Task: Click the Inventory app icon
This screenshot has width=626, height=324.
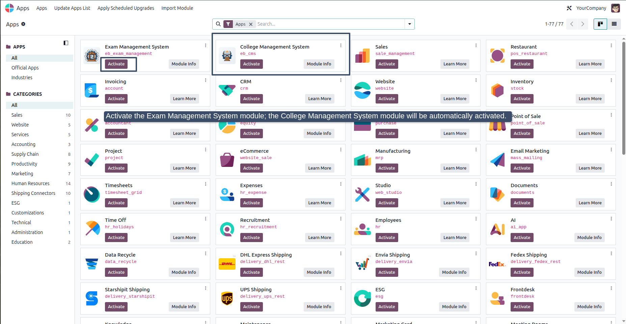Action: (x=497, y=90)
